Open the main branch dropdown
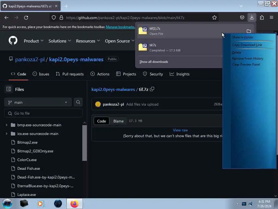The width and height of the screenshot is (278, 209). coord(38,102)
